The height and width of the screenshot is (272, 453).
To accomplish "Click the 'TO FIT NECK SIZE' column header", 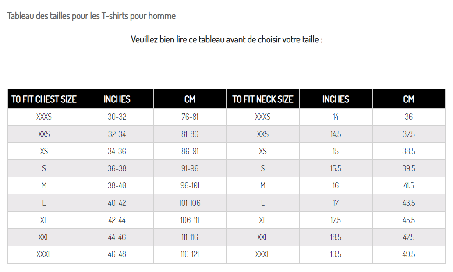I will (263, 99).
